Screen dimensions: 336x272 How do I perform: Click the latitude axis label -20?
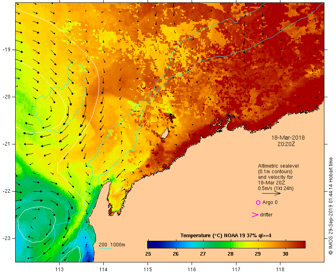click(6, 97)
